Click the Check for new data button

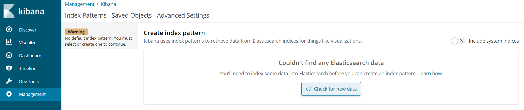pos(331,89)
